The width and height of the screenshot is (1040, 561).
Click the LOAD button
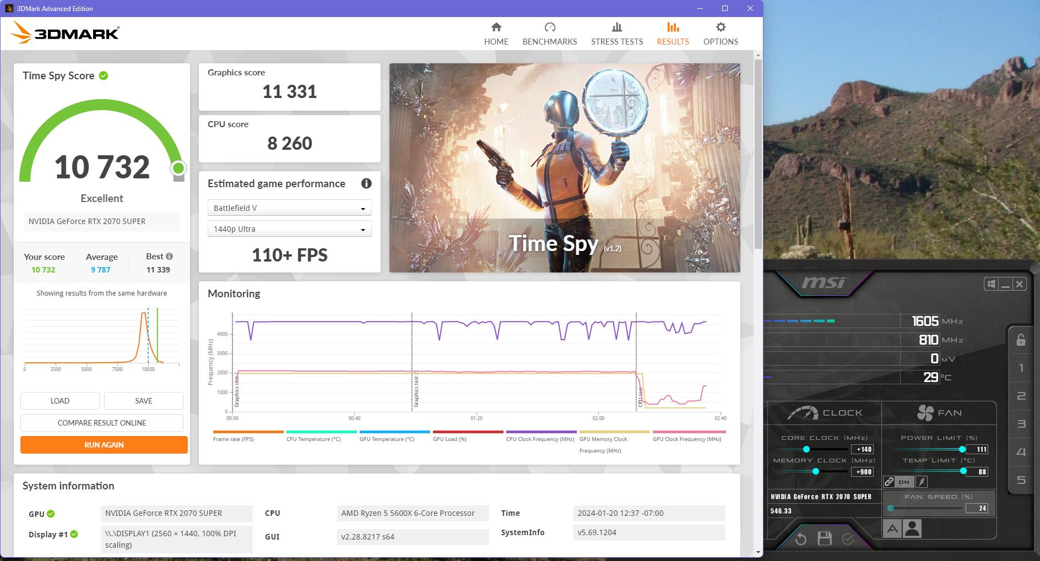coord(60,401)
